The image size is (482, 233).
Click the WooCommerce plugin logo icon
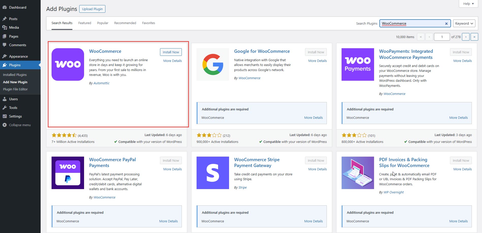coord(68,64)
